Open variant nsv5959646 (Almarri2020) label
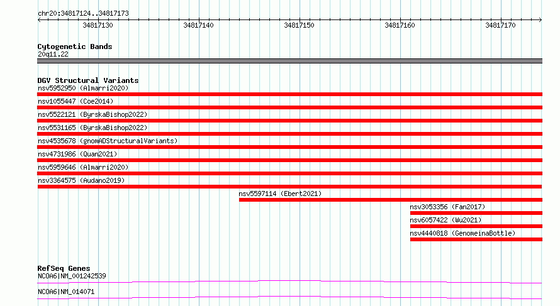560x306 pixels. 83,167
